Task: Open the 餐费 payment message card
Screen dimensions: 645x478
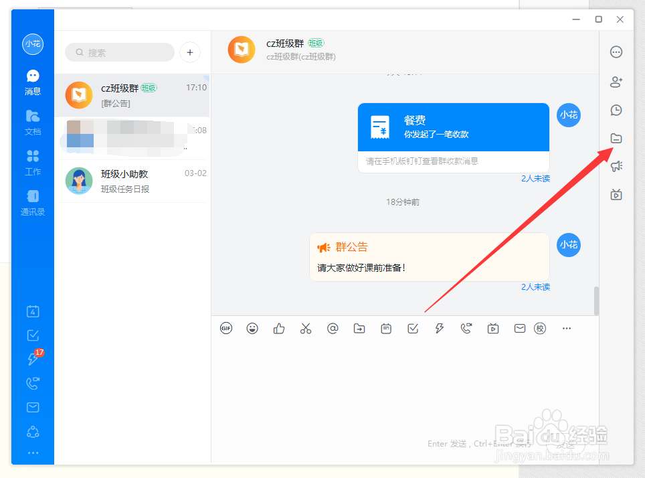Action: [453, 127]
